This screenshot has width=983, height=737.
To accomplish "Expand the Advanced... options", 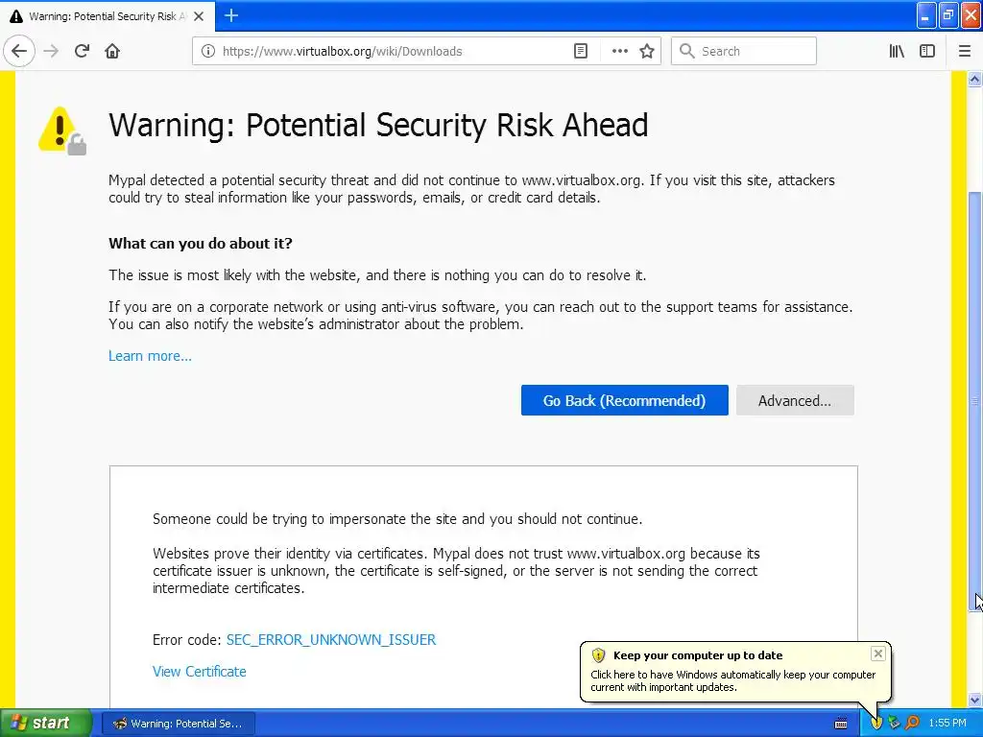I will coord(795,400).
